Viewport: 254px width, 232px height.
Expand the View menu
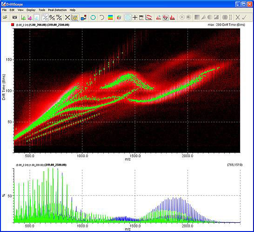[20, 10]
